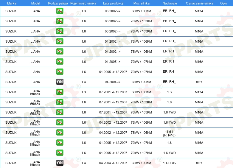The width and height of the screenshot is (233, 168).
Task: Click the Pojemność silnika column header
Action: 83,3
